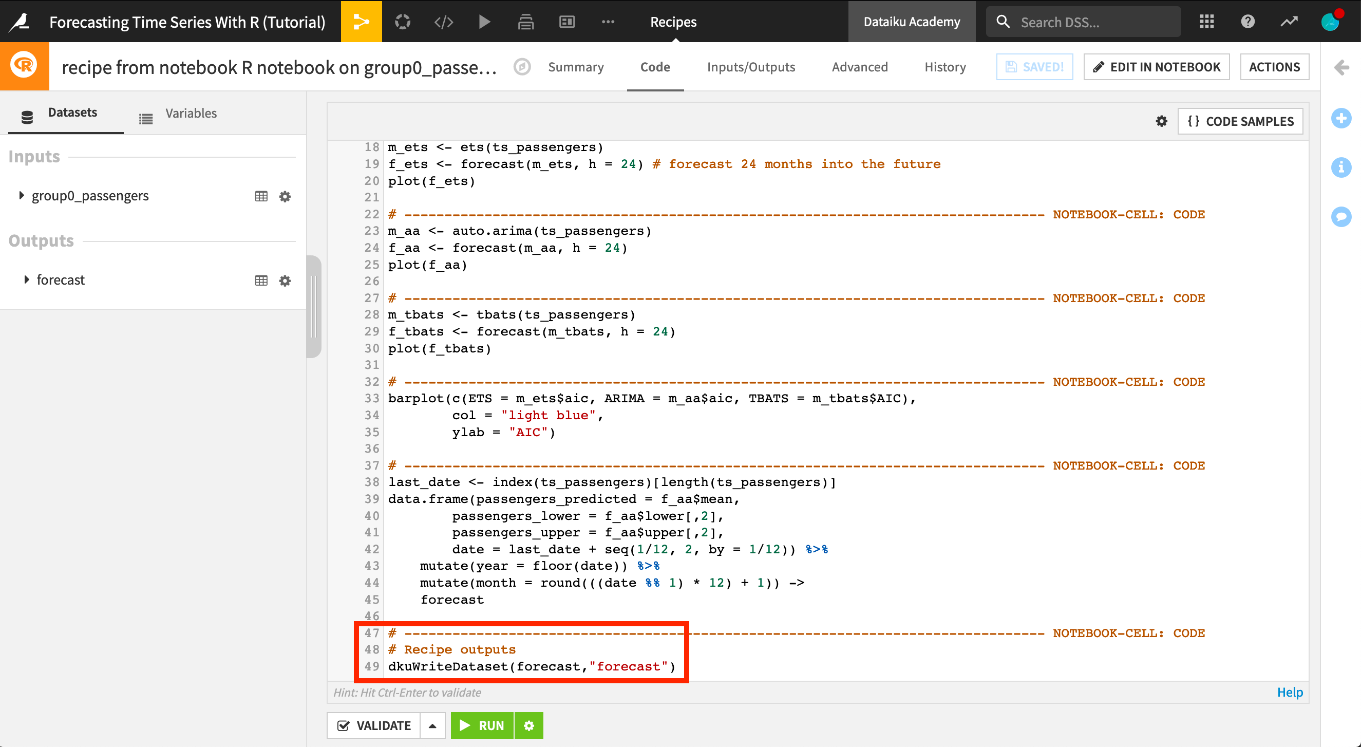Expand the group0_passengers dataset tree arrow
Image resolution: width=1361 pixels, height=747 pixels.
click(x=21, y=195)
